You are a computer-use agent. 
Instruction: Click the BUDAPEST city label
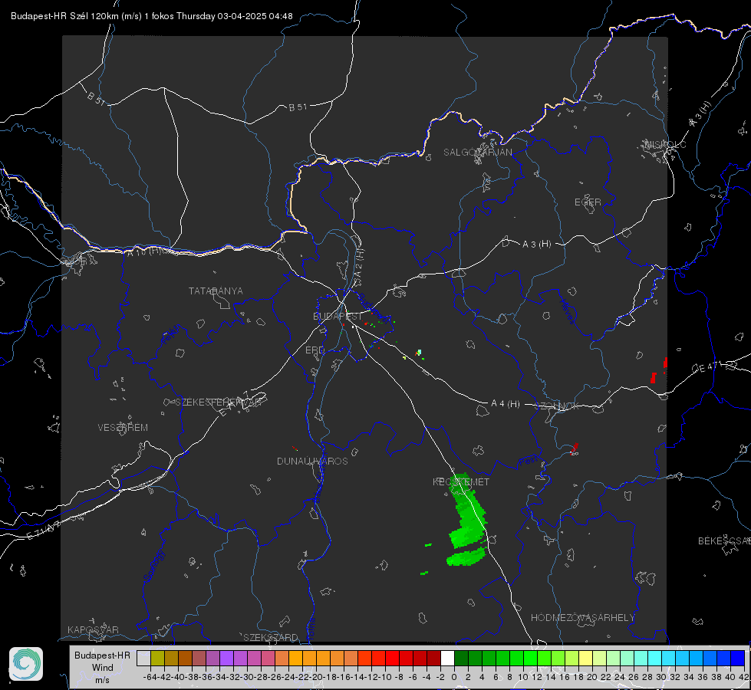click(x=338, y=316)
